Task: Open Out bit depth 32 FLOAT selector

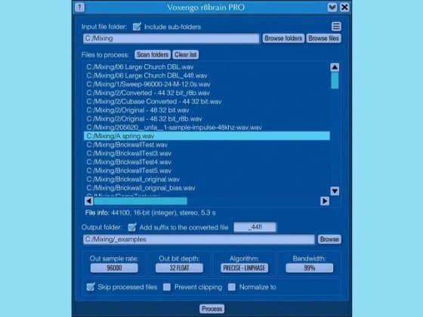Action: pos(180,268)
